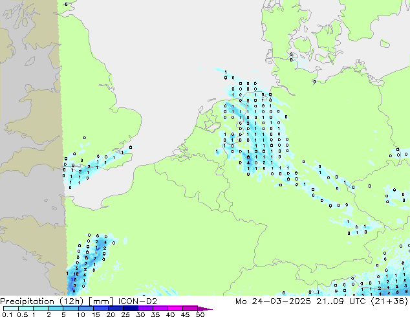Click the 'ICON-D2' model label
This screenshot has width=410, height=317.
[x=138, y=301]
